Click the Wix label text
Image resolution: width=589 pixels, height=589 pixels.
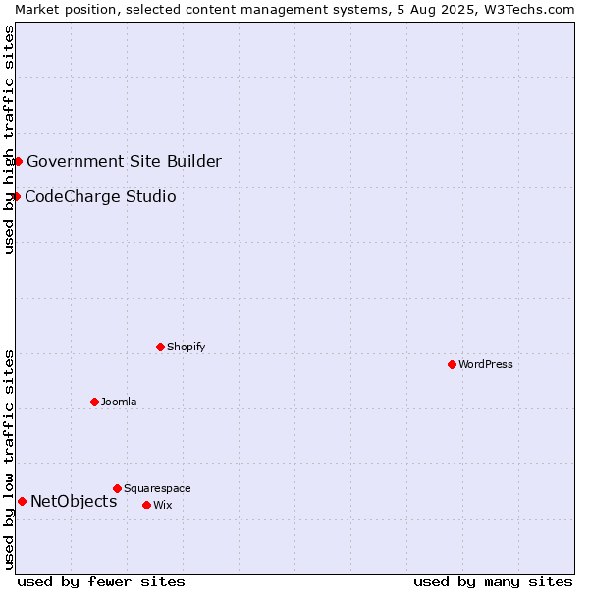[163, 506]
